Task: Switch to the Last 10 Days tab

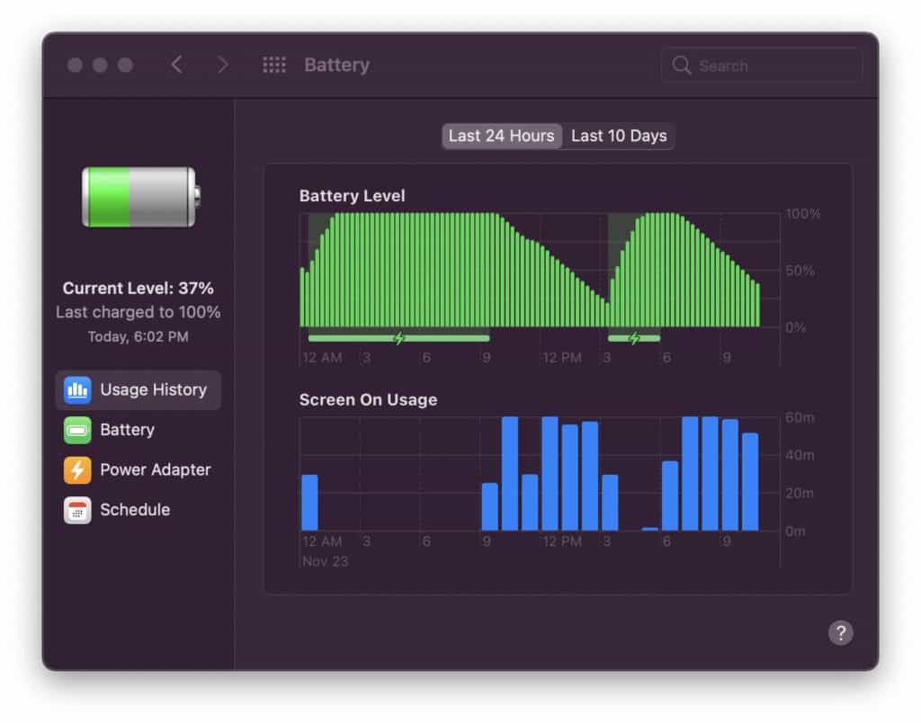Action: [x=619, y=136]
